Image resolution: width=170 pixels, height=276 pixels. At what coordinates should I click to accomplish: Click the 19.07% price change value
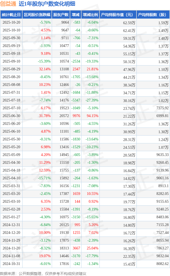(45, 256)
